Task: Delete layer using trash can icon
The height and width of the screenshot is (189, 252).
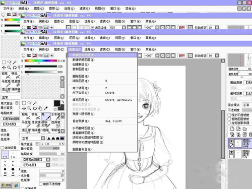Action: point(250,135)
